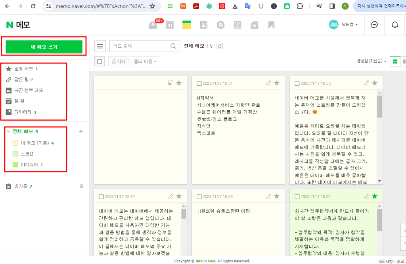Viewport: 406px width, 264px height.
Task: Select the 스크랩 folder color swatch
Action: coord(15,154)
